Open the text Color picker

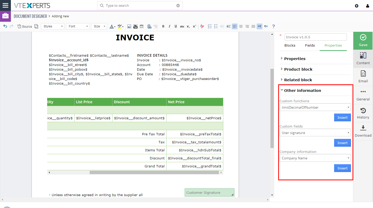[x=112, y=26]
